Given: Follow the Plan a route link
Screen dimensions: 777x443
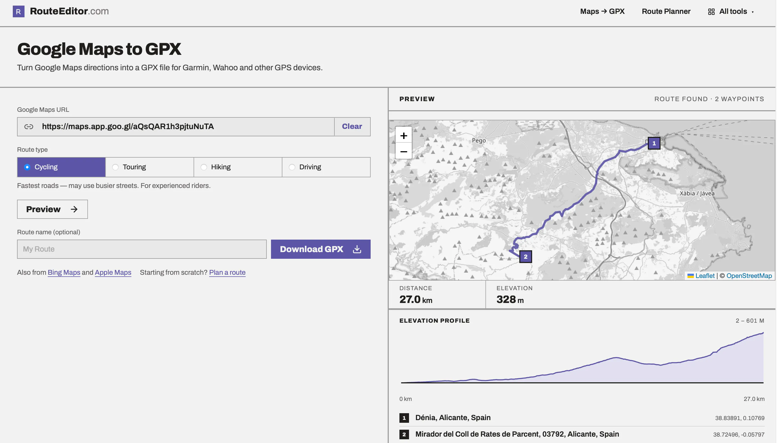Looking at the screenshot, I should click(227, 273).
